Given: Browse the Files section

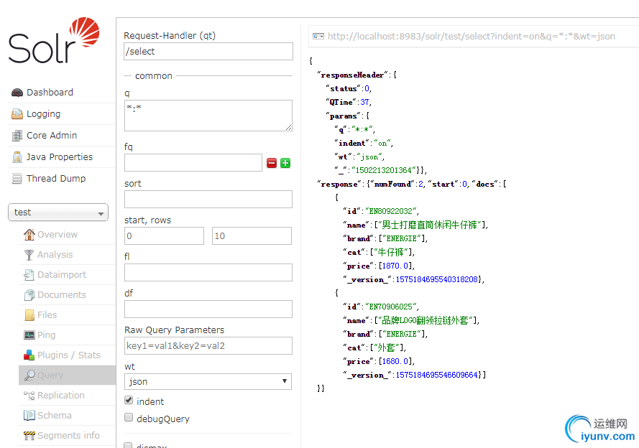Looking at the screenshot, I should pyautogui.click(x=47, y=315).
